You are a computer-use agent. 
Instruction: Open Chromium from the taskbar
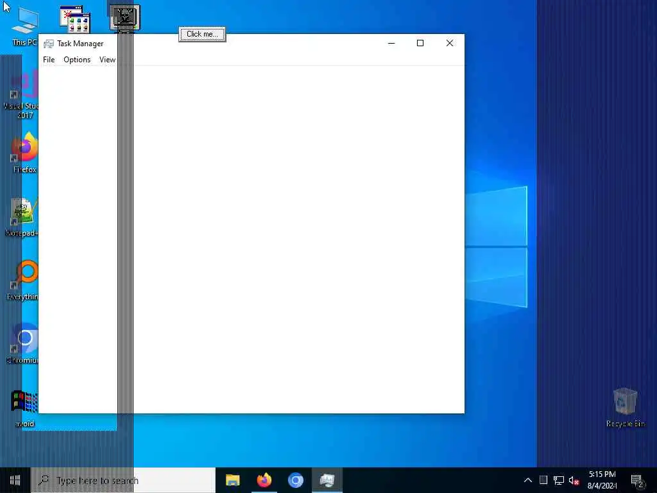click(295, 480)
